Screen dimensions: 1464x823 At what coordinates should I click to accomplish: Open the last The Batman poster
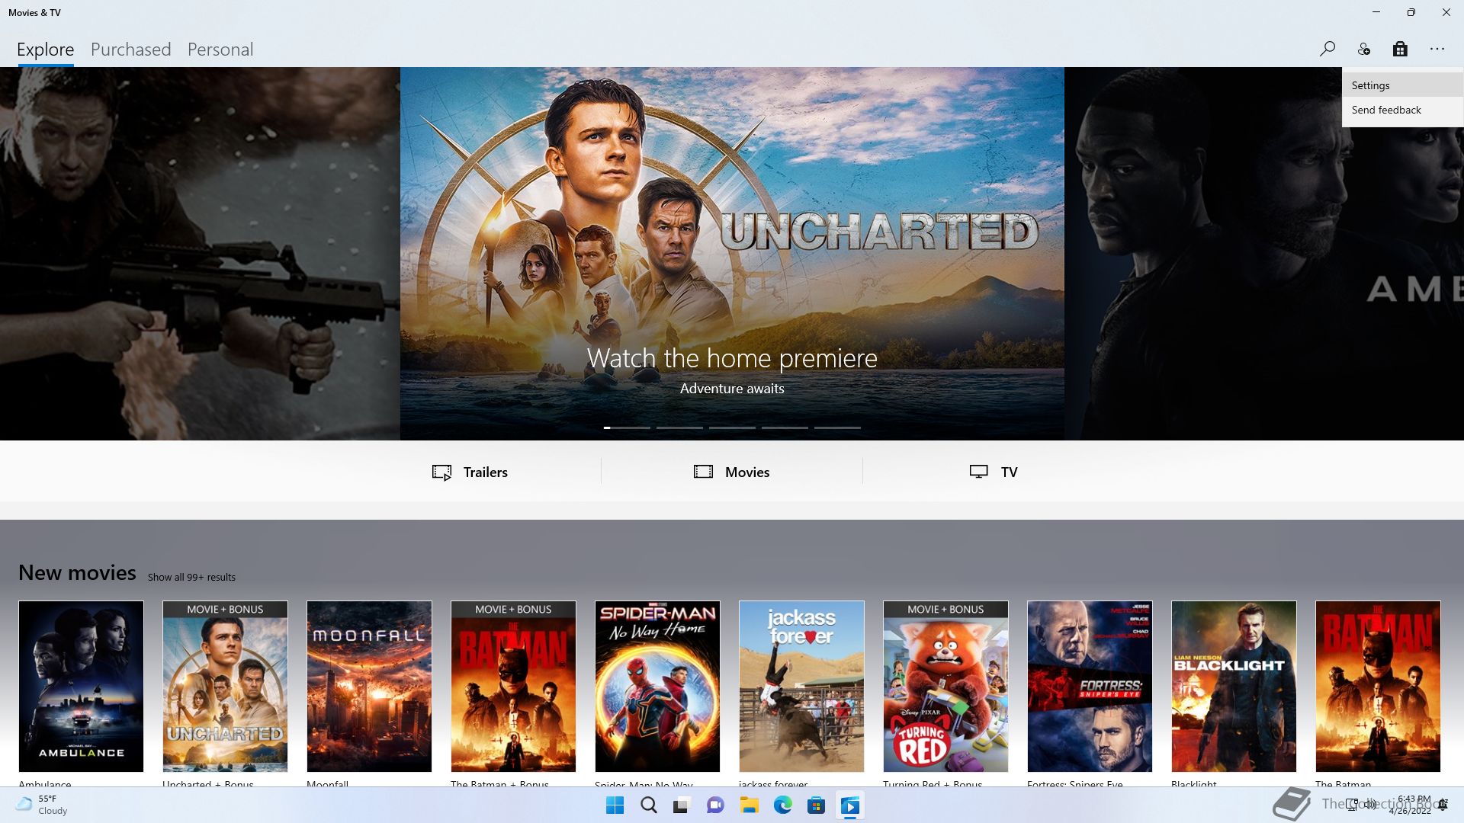[x=1378, y=686]
